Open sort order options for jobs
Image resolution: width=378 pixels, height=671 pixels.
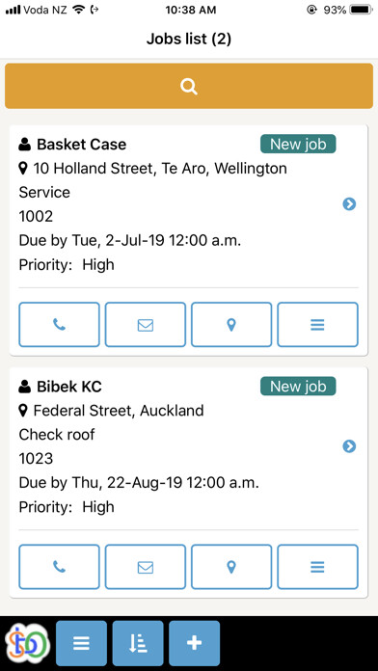[138, 643]
